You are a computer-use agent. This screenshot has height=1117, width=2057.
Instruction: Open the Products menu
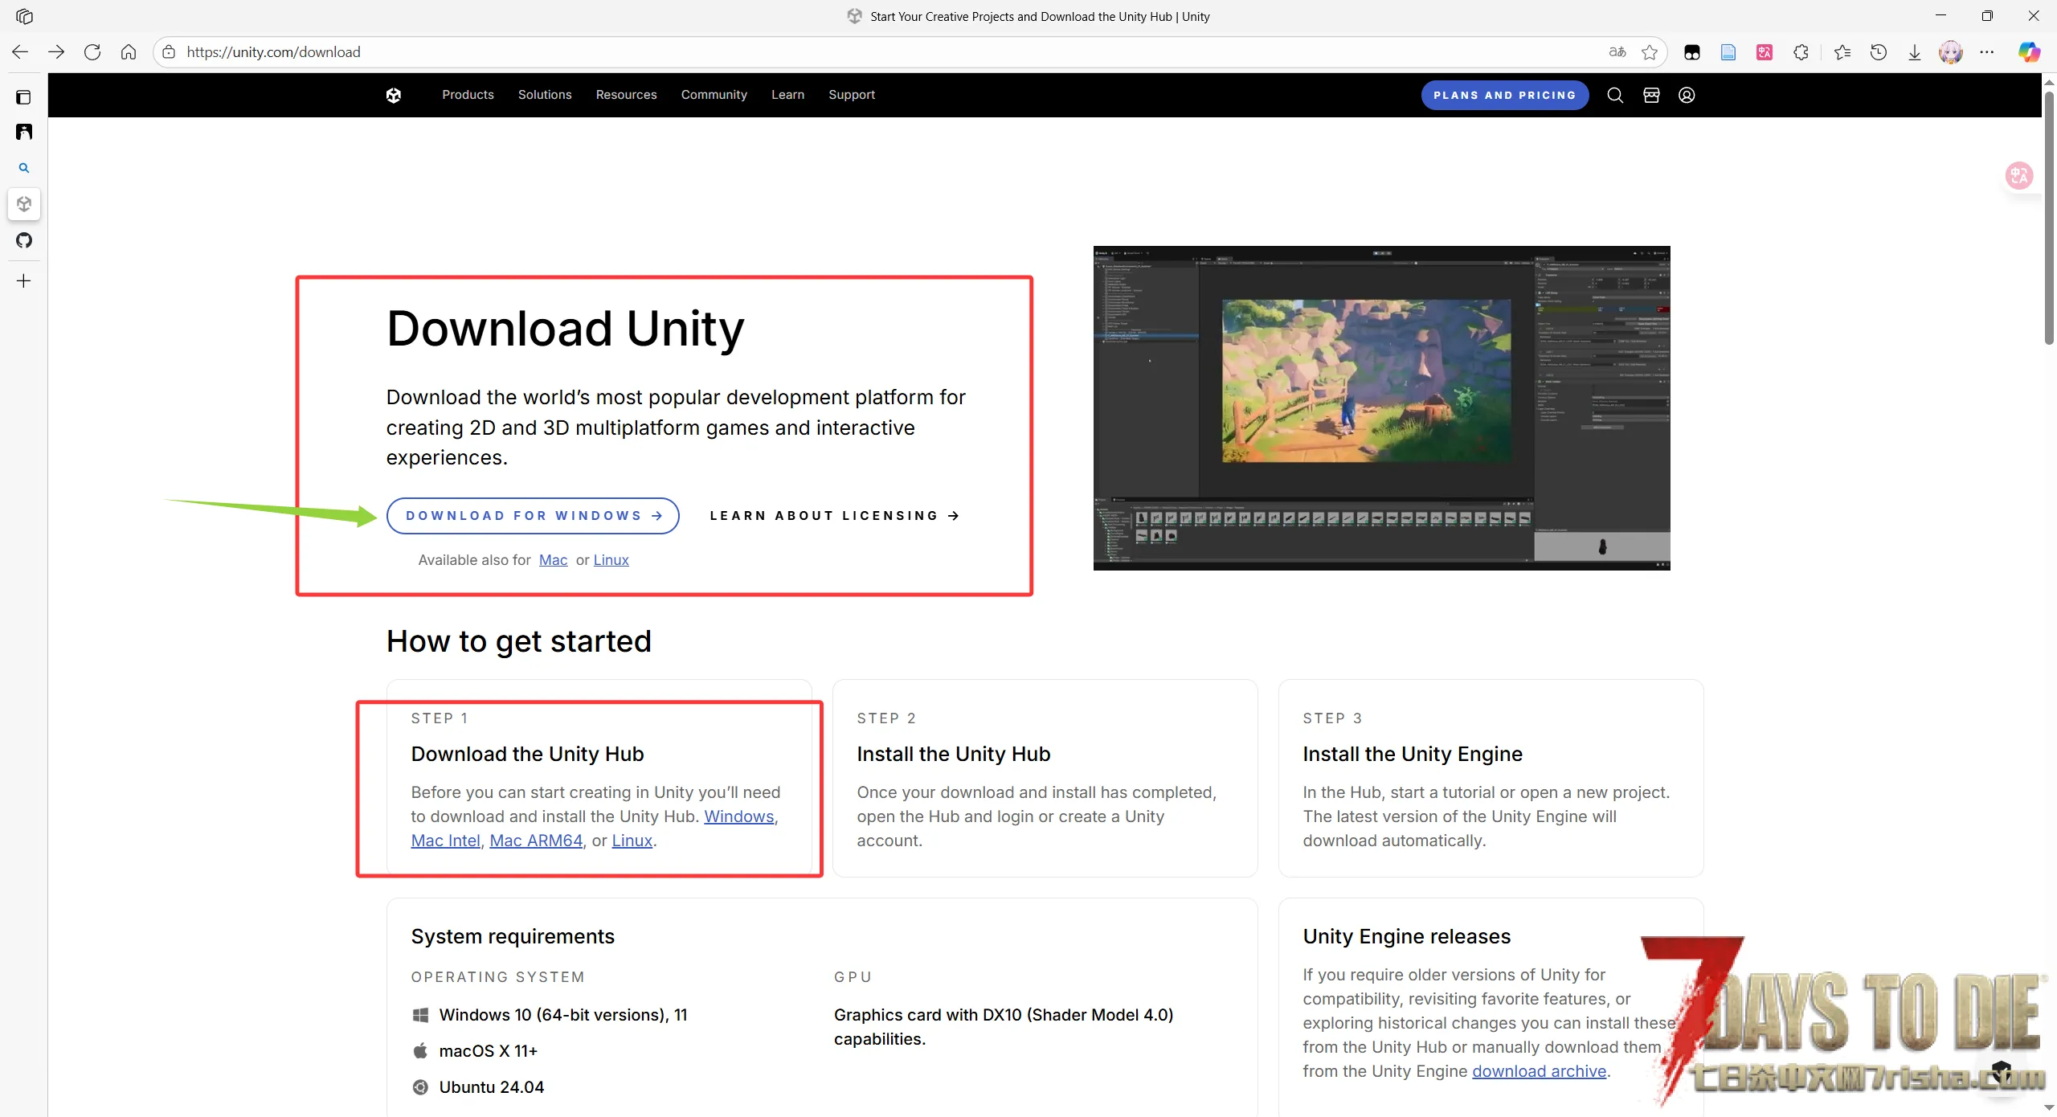coord(468,95)
